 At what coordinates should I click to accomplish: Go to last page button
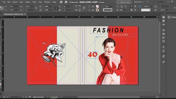tap(26, 97)
